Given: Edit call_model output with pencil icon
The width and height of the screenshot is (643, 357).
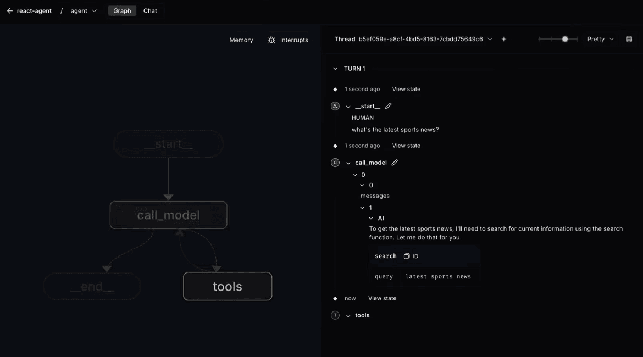Looking at the screenshot, I should (395, 163).
